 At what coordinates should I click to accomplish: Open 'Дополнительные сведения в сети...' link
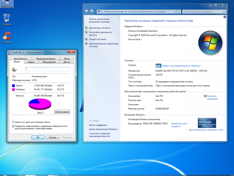point(207,130)
